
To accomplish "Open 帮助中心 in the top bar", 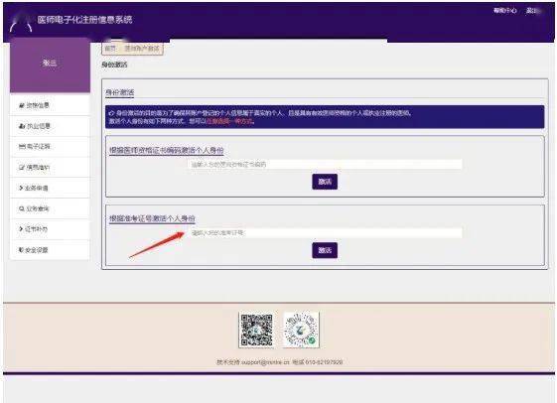I will [x=504, y=11].
